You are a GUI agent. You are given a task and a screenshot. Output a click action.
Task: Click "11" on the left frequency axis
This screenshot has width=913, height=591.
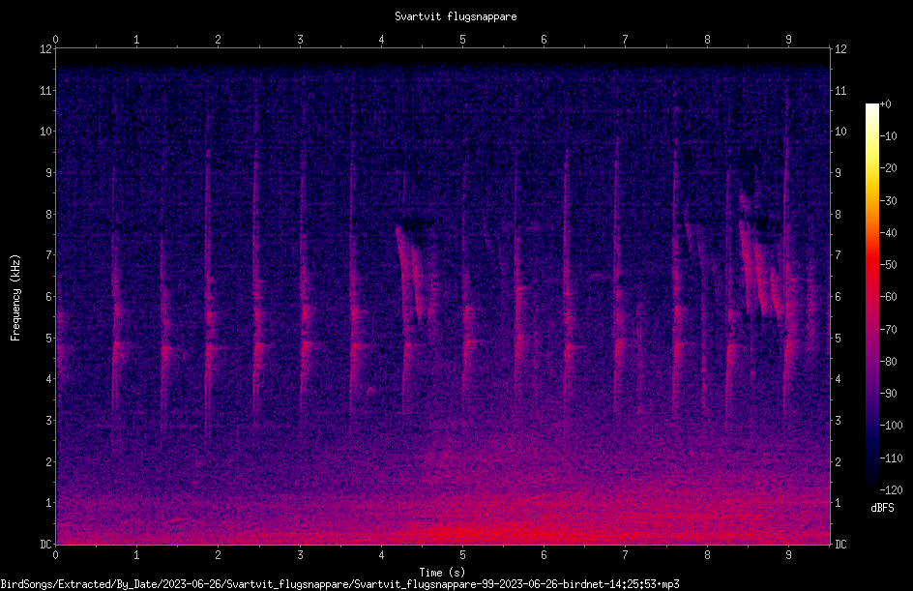tap(46, 90)
